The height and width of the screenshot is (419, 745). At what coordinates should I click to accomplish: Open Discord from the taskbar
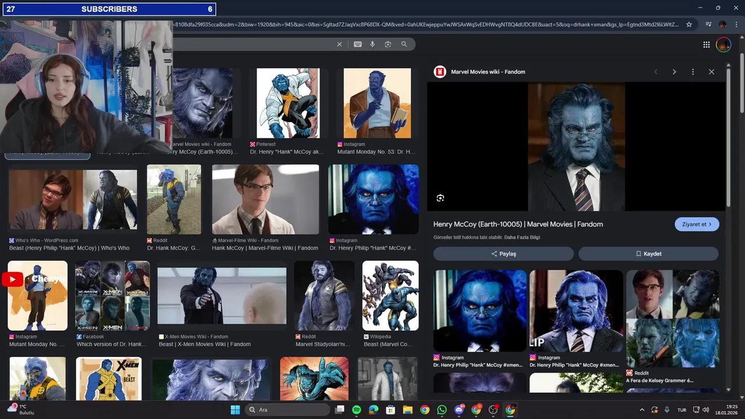[459, 410]
